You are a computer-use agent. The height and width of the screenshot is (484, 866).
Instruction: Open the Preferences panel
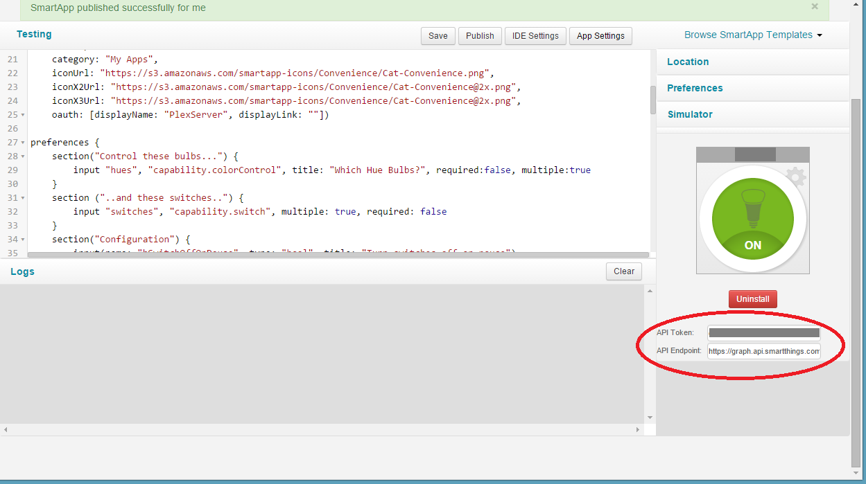[753, 88]
